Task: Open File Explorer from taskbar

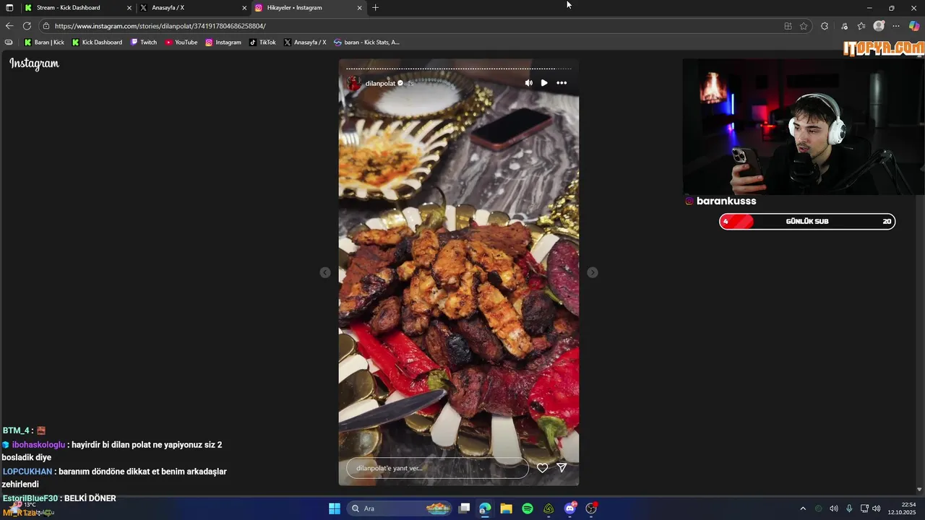Action: [x=506, y=508]
